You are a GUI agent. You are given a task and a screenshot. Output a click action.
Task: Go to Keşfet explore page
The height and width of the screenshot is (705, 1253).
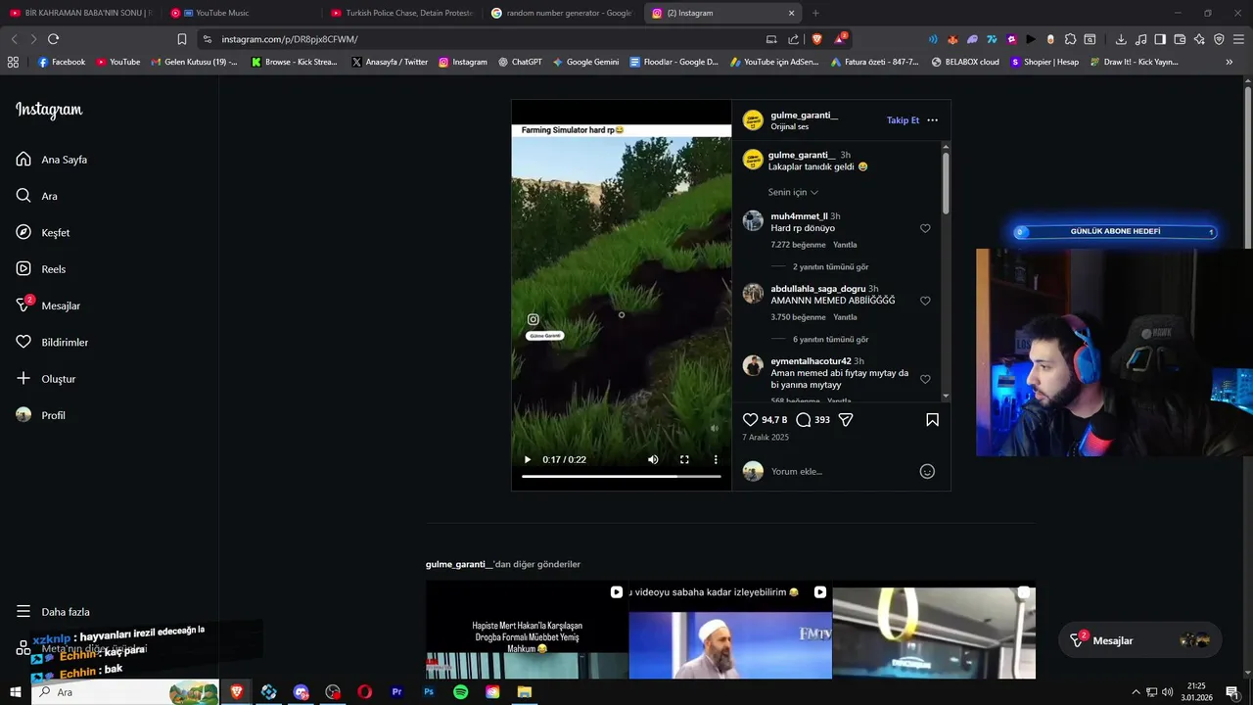[43, 232]
